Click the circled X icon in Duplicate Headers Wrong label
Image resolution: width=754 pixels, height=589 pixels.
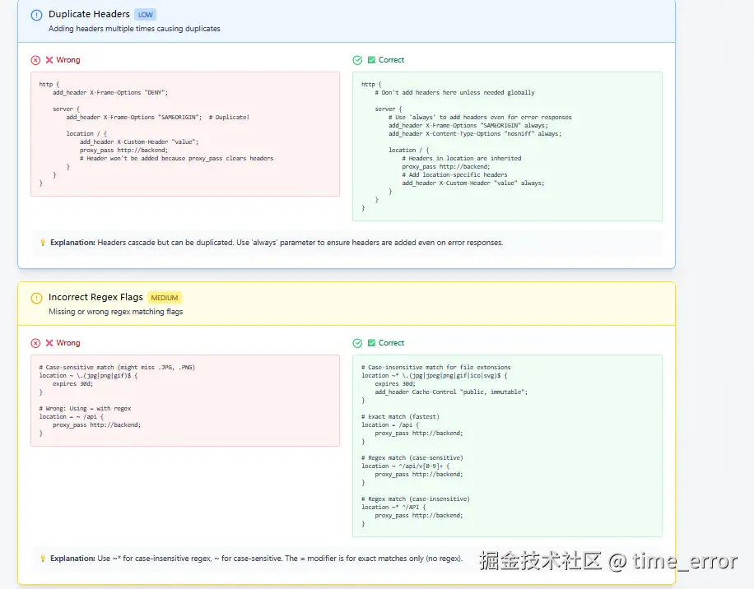tap(35, 60)
